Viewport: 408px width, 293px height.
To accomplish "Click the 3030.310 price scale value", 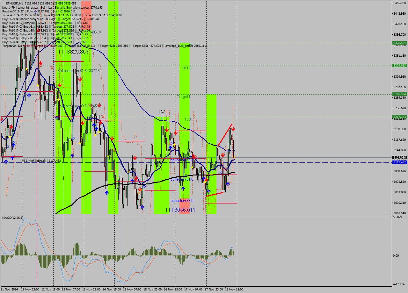I will pos(400,203).
